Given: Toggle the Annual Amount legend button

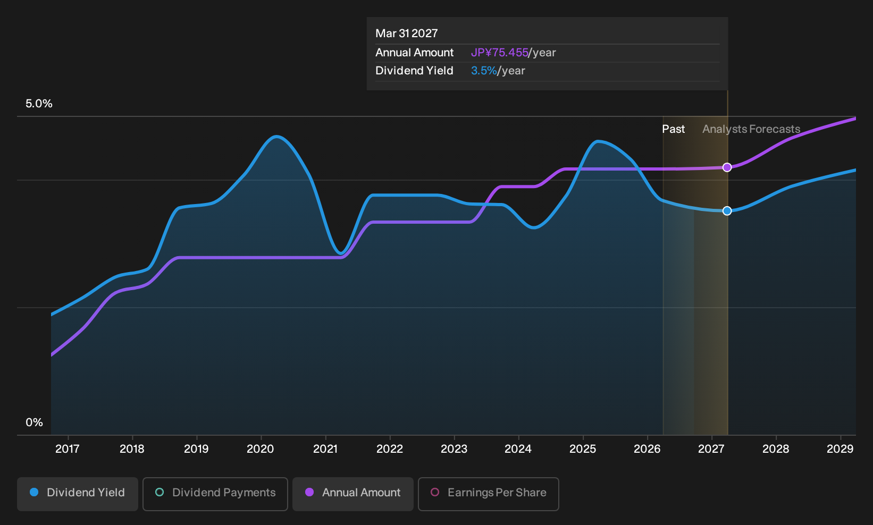Looking at the screenshot, I should [353, 494].
